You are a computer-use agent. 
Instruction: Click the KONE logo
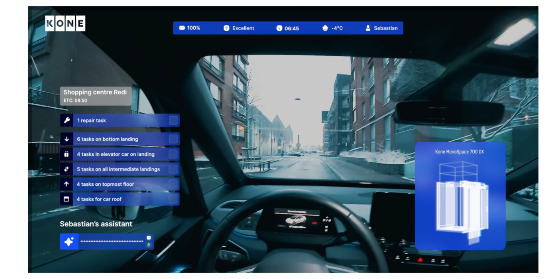point(65,24)
